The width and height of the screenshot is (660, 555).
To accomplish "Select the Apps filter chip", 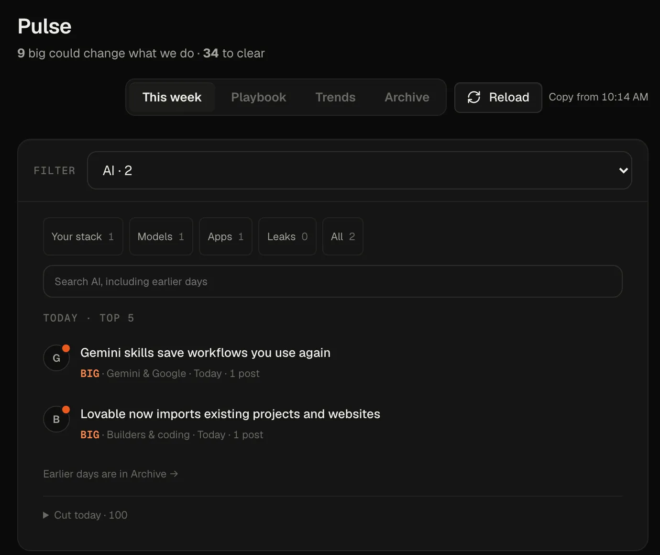I will tap(226, 236).
